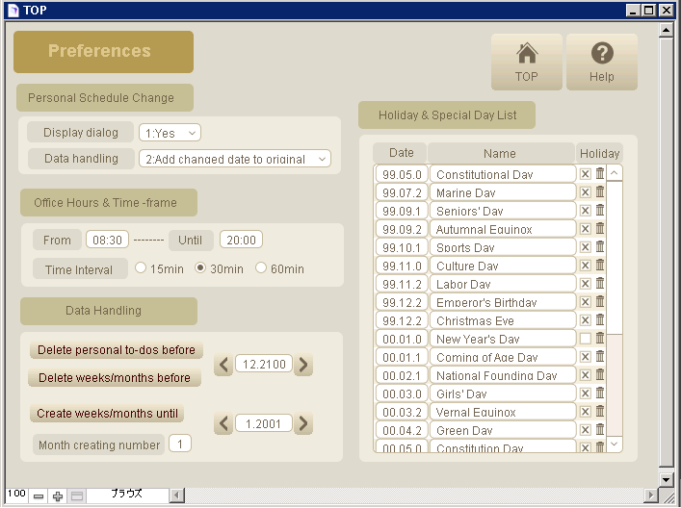The width and height of the screenshot is (681, 508).
Task: Go to previous month for the 12.2100 date
Action: click(223, 365)
